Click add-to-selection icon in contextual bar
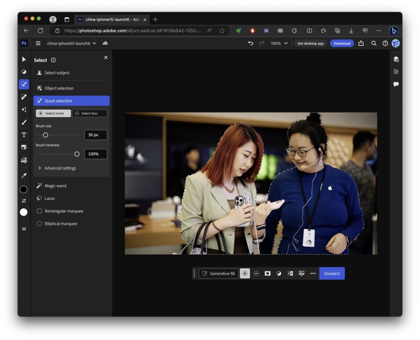Screen dimensions: 420x340 click(245, 273)
